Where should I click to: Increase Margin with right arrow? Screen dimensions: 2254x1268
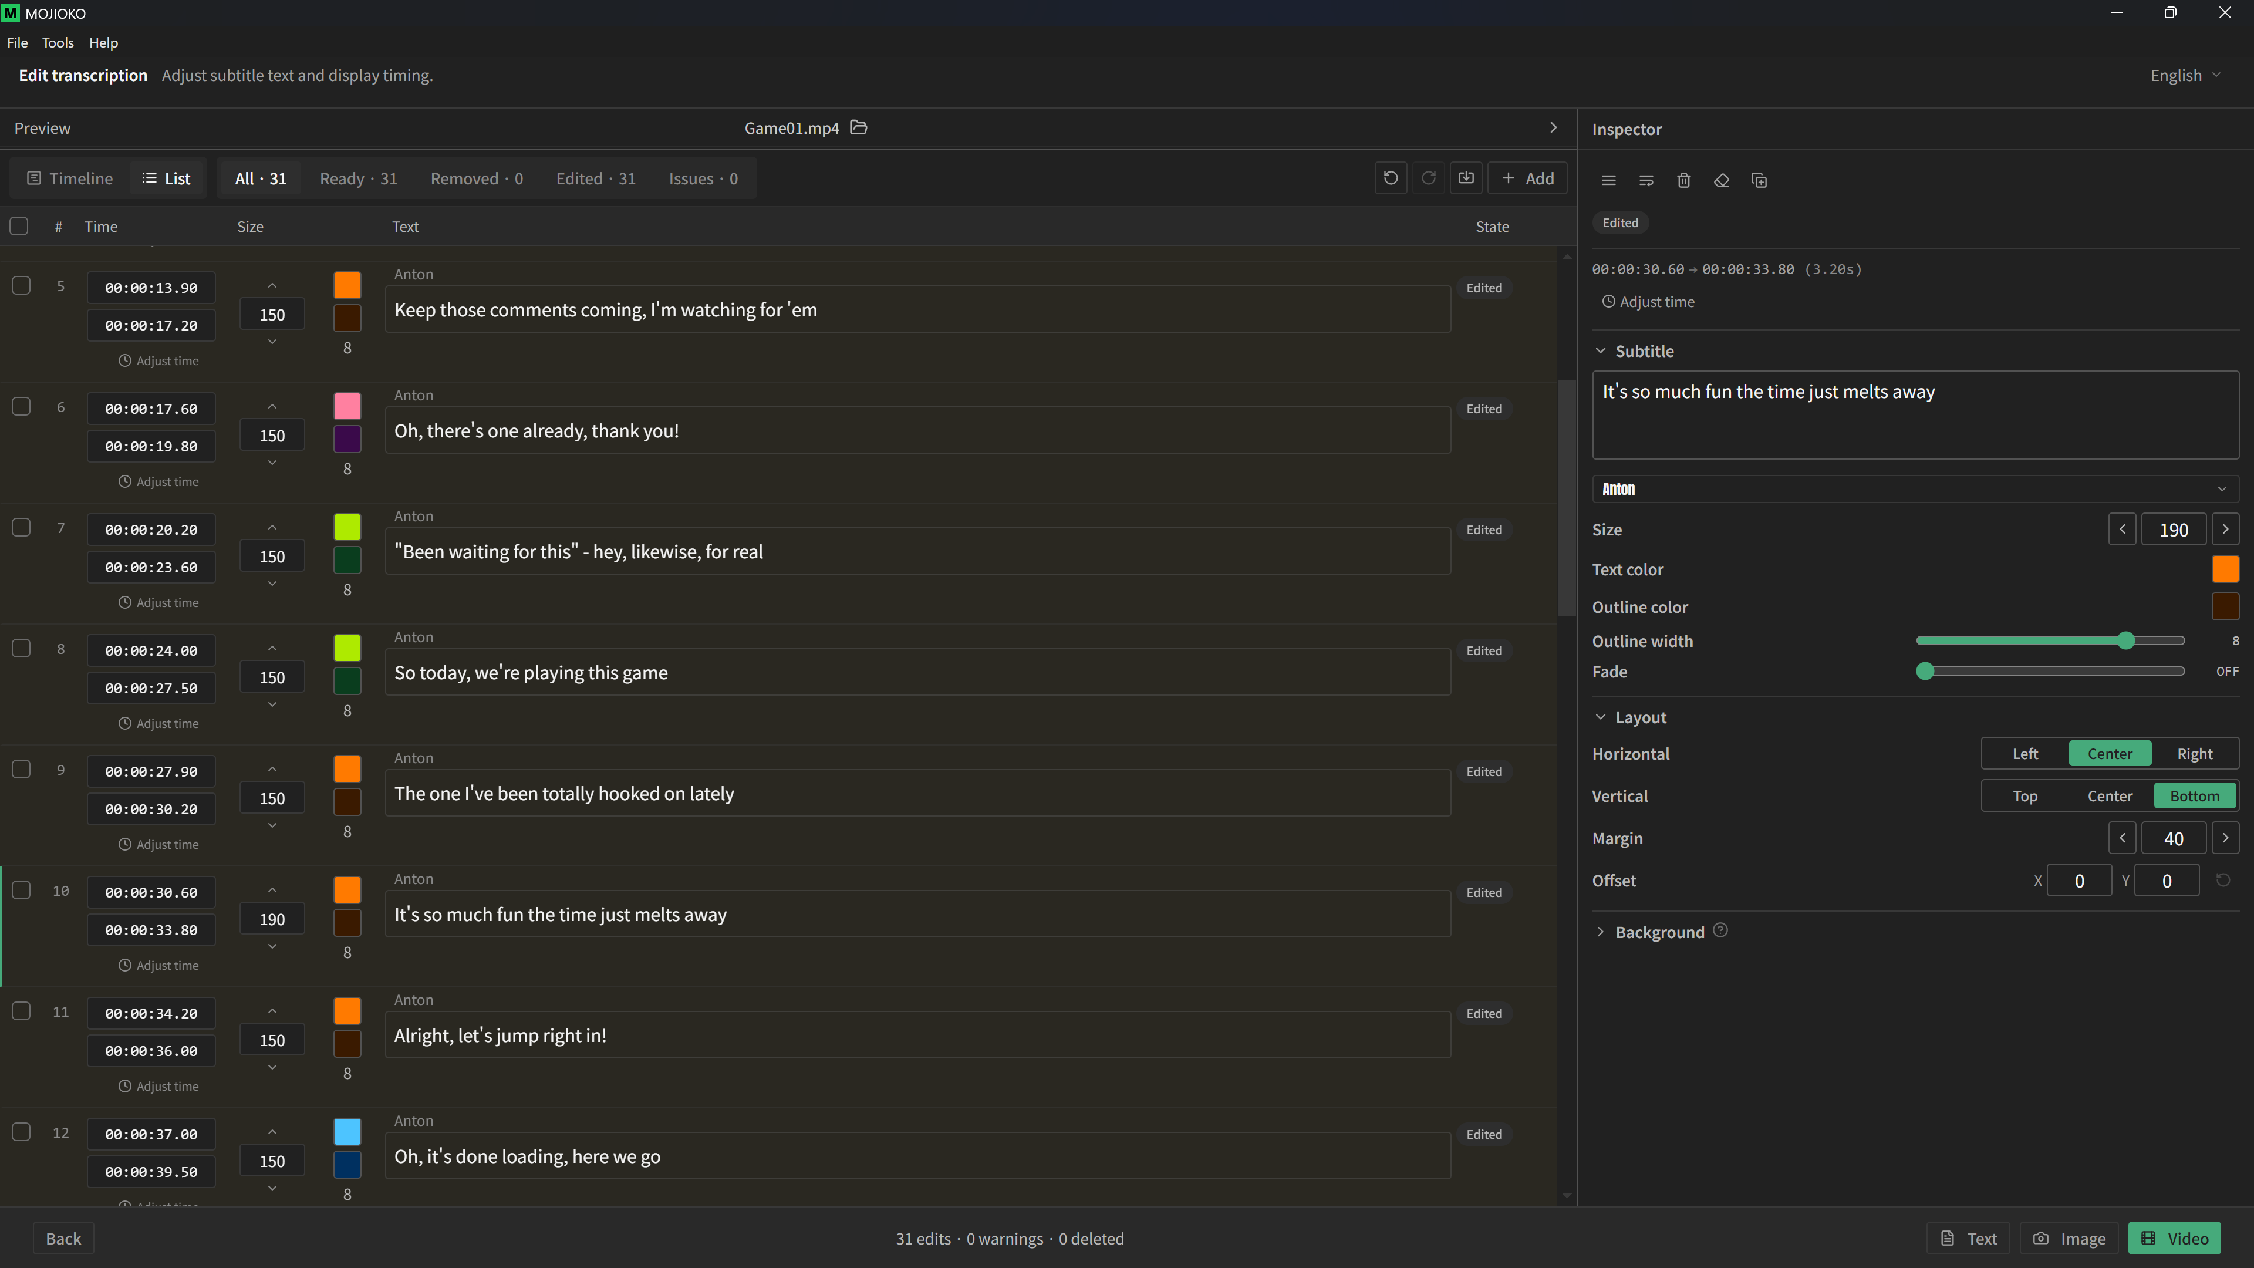[x=2225, y=838]
